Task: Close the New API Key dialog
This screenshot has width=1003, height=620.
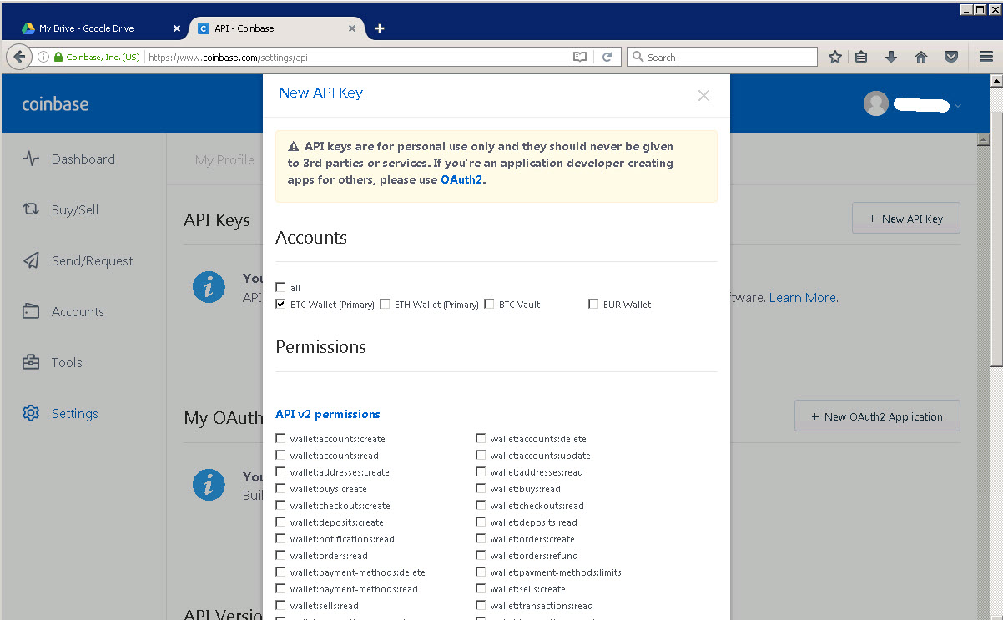Action: [703, 95]
